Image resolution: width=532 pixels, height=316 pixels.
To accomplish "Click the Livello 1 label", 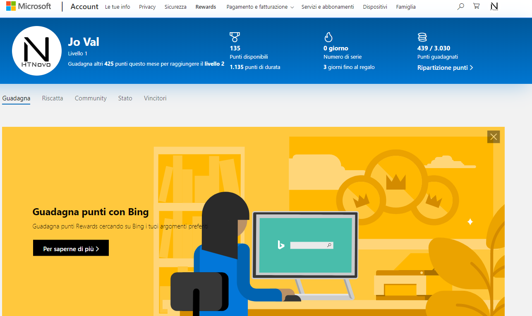I will click(78, 54).
